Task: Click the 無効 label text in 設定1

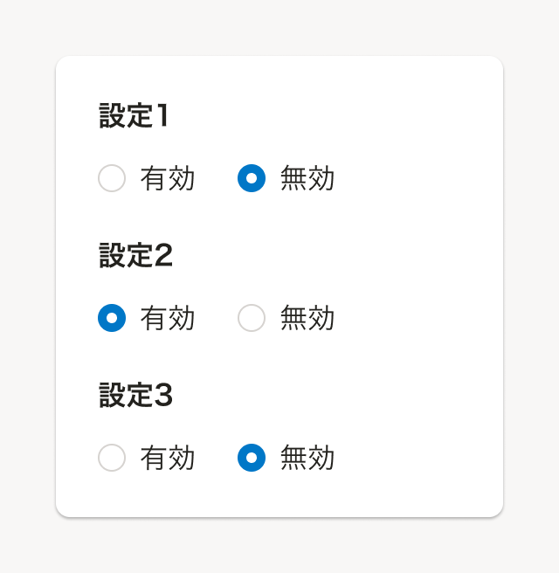Action: coord(307,178)
